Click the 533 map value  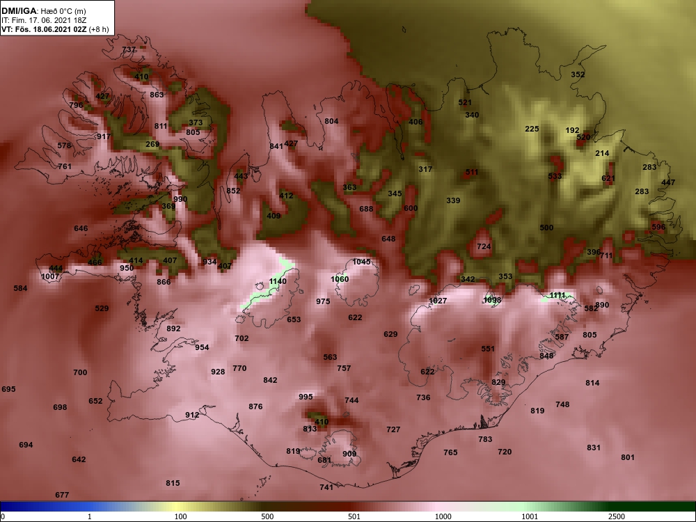(555, 176)
